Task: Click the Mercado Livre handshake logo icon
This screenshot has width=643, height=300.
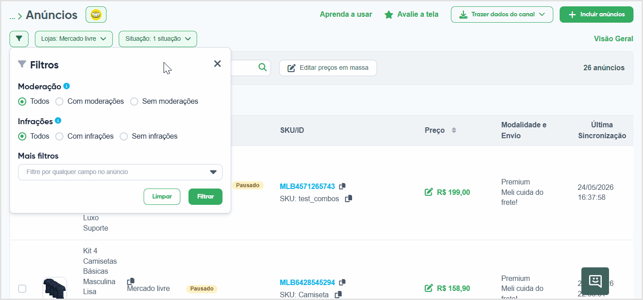Action: 96,15
